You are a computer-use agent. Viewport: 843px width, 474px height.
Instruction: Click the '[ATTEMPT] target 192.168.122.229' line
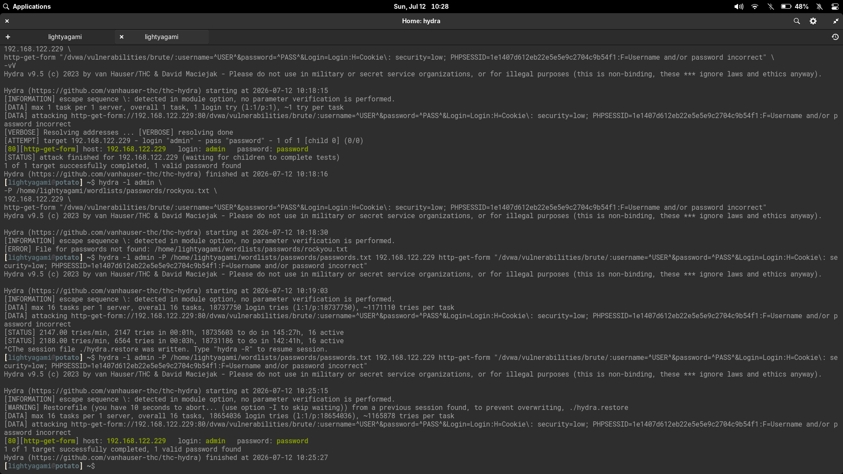click(184, 141)
